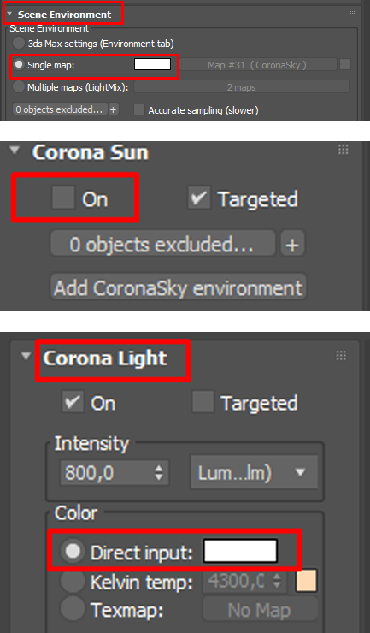
Task: Open the intensity units dropdown
Action: (x=254, y=472)
